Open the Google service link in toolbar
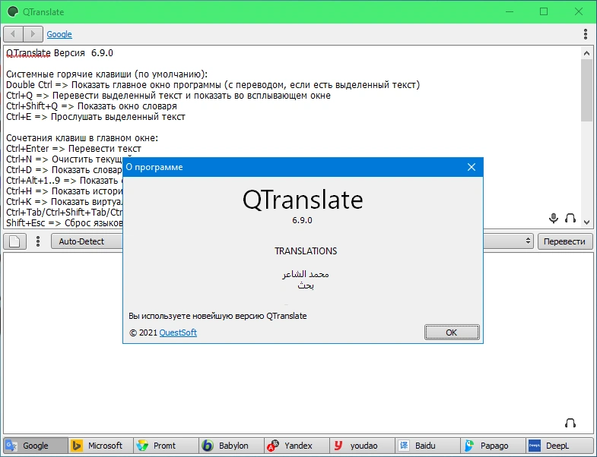 (x=59, y=34)
